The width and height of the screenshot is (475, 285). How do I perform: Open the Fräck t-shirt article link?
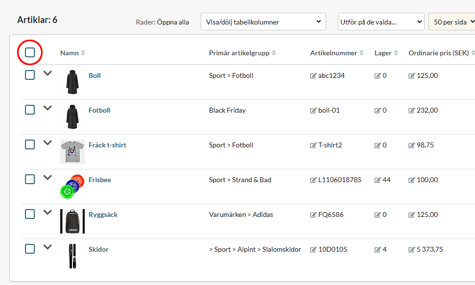click(107, 145)
